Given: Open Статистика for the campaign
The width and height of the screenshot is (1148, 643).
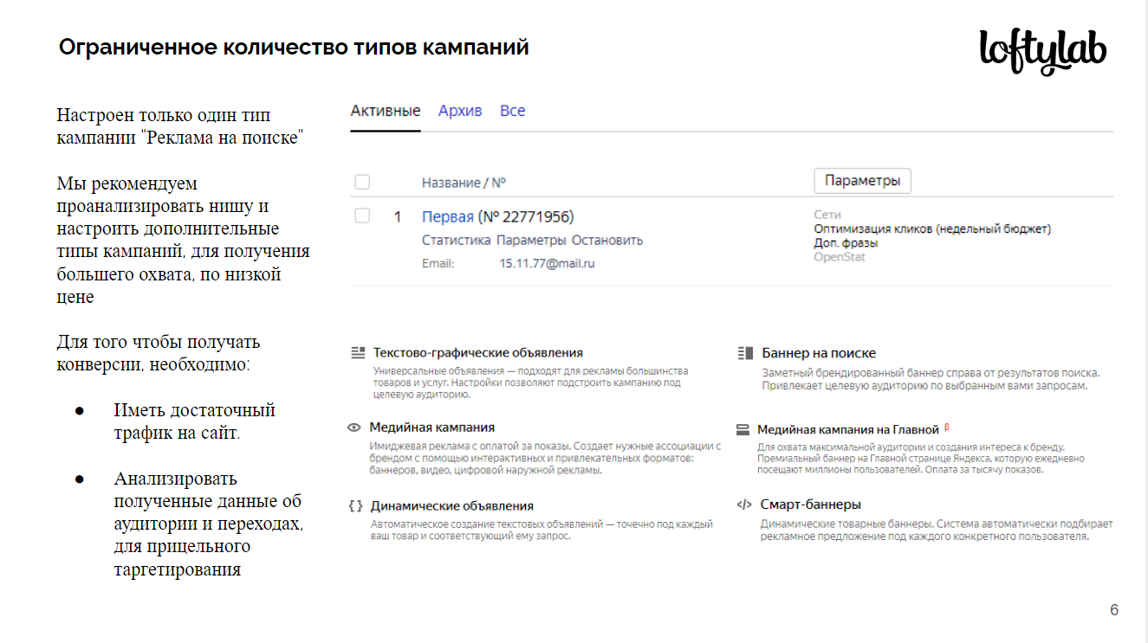Looking at the screenshot, I should pos(456,240).
